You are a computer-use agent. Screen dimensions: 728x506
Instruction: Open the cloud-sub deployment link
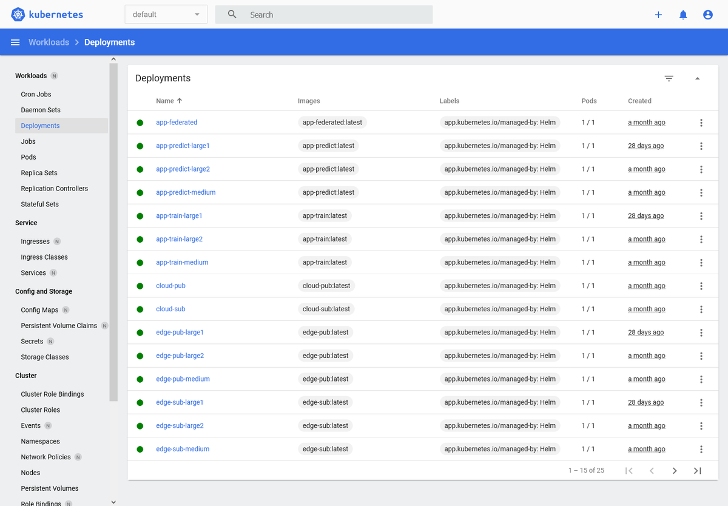pyautogui.click(x=170, y=309)
